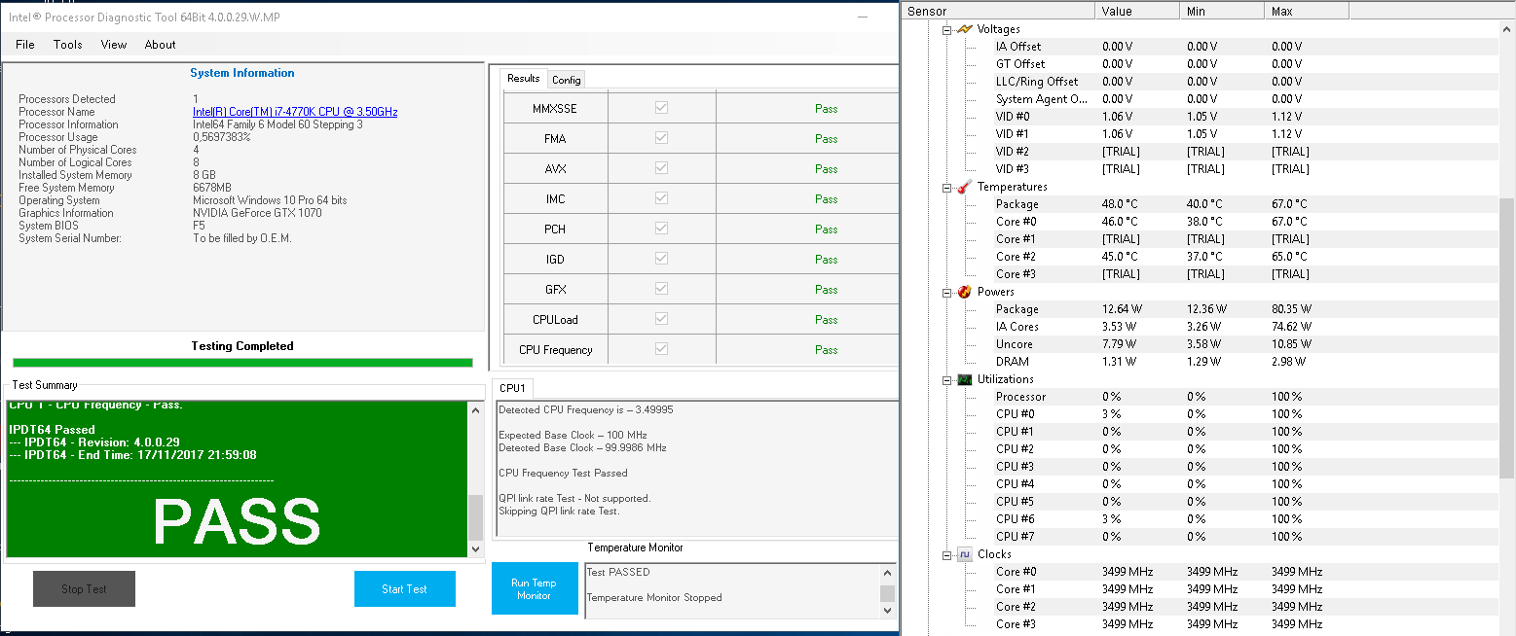Click the Start Test button

404,589
